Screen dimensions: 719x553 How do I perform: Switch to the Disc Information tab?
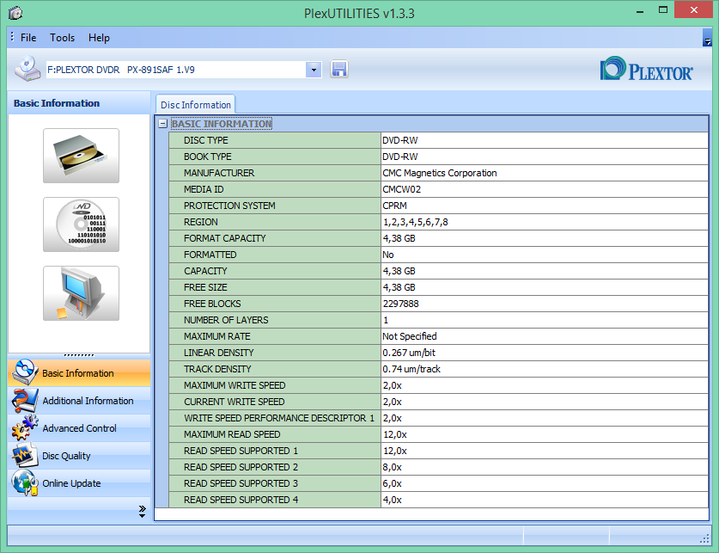click(196, 105)
